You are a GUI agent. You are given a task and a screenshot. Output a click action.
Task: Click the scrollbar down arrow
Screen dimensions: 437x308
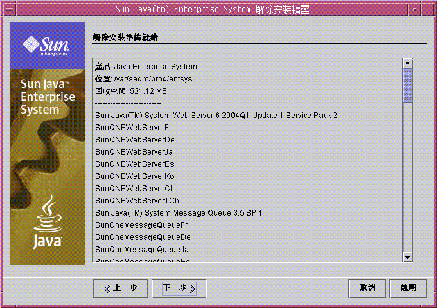[x=407, y=257]
